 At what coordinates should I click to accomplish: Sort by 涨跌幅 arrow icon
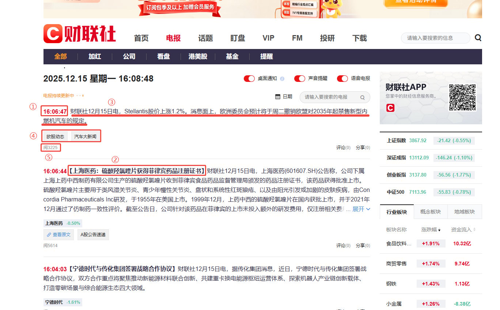tap(439, 230)
